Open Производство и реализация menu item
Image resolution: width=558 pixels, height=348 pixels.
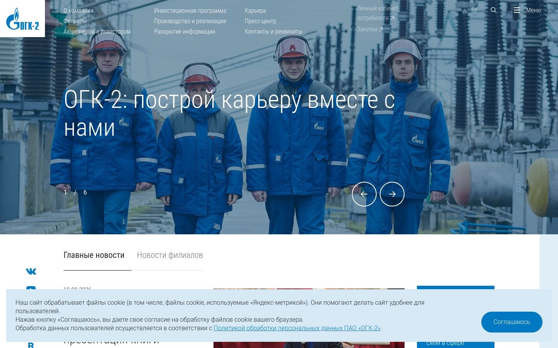tap(190, 21)
